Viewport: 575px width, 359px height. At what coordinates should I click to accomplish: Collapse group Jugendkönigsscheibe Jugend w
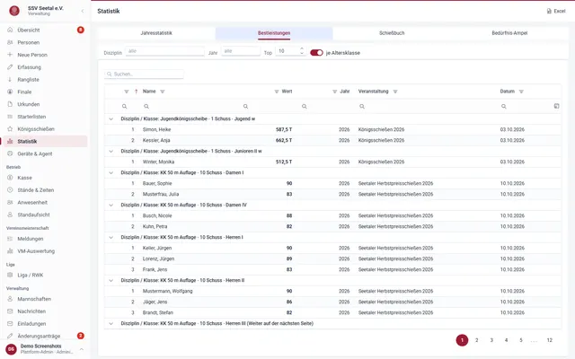point(111,118)
